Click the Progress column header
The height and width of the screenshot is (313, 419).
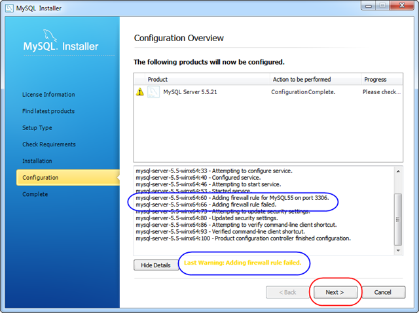382,80
